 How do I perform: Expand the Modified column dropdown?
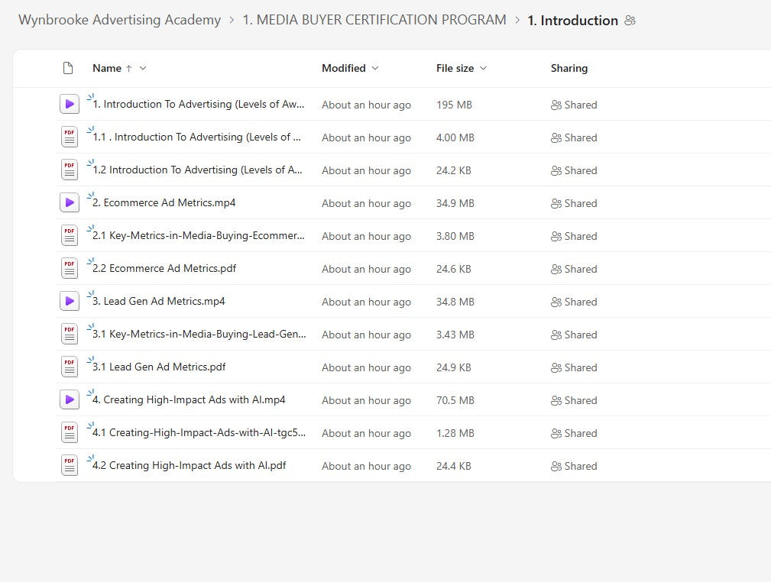[x=374, y=68]
